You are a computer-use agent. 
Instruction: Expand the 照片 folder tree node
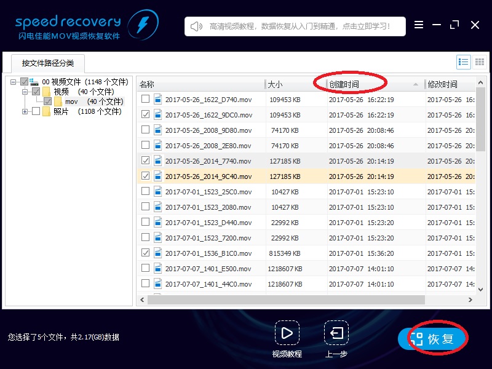[x=25, y=111]
